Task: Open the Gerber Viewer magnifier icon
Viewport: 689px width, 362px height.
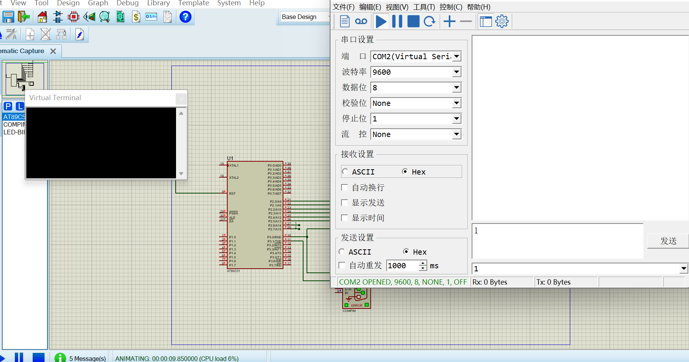Action: click(x=105, y=17)
